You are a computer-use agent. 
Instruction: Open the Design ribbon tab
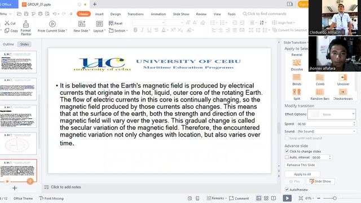[x=115, y=14]
